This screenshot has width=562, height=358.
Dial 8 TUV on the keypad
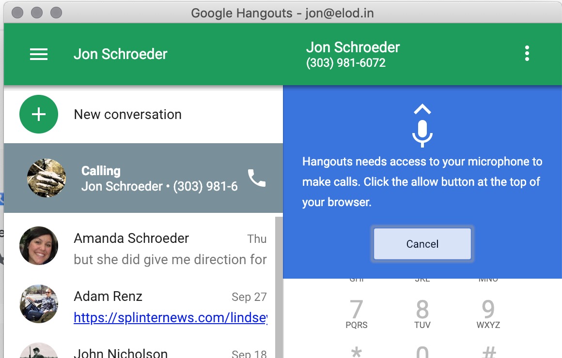422,314
